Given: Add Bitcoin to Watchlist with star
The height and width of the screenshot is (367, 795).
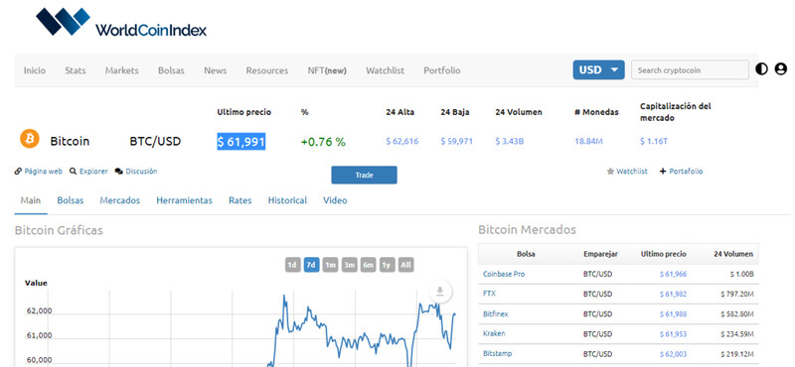Looking at the screenshot, I should point(627,172).
